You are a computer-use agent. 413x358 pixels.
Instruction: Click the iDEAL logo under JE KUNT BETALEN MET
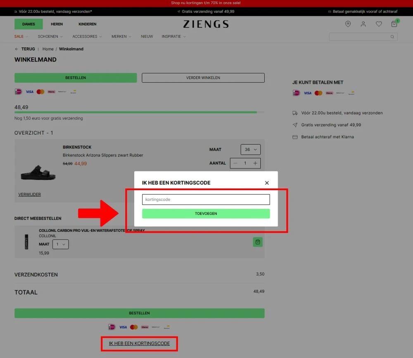point(296,93)
